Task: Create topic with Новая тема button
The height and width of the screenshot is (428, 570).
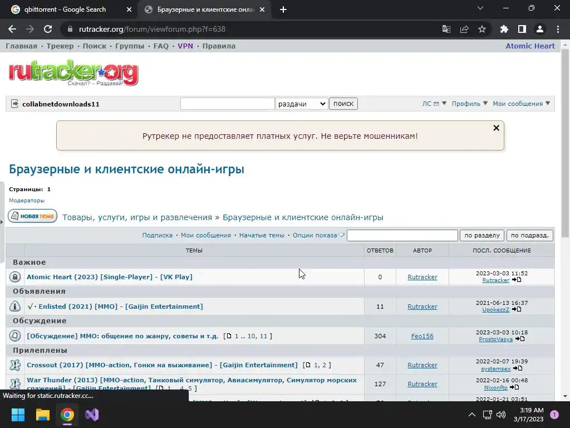Action: click(33, 216)
